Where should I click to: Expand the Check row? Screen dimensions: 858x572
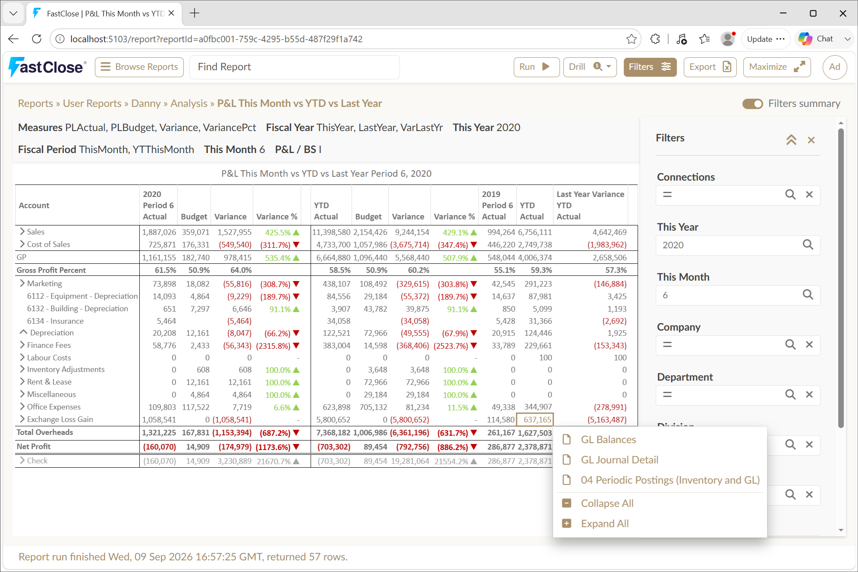(22, 460)
